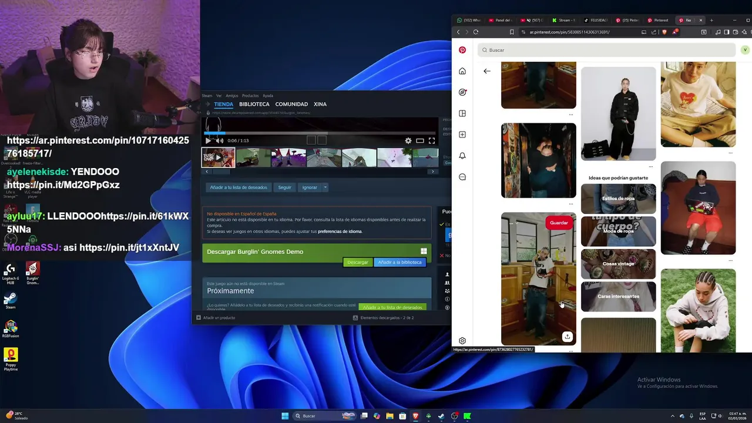This screenshot has width=752, height=423.
Task: Open Pinterest profile avatar V
Action: click(x=745, y=50)
